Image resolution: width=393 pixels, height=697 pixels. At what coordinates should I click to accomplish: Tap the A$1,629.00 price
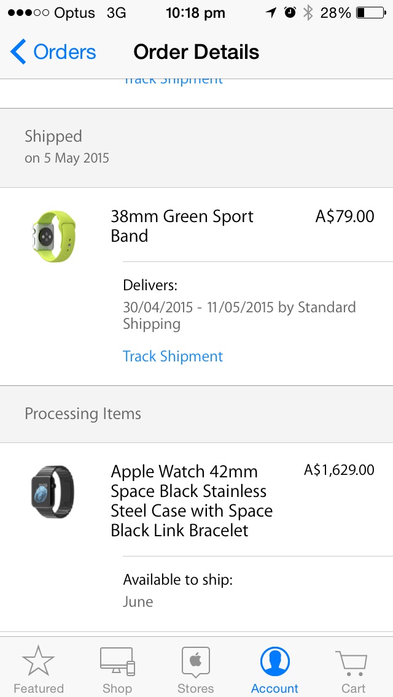click(x=339, y=470)
